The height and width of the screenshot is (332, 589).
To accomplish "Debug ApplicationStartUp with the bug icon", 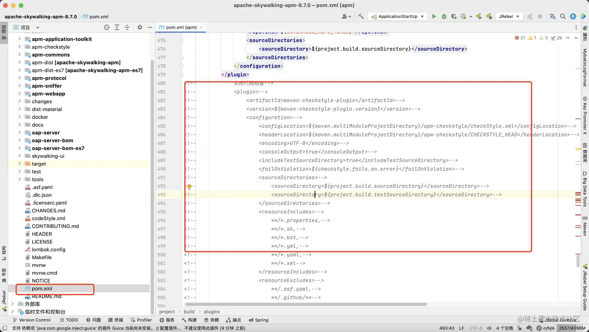I will click(x=444, y=16).
